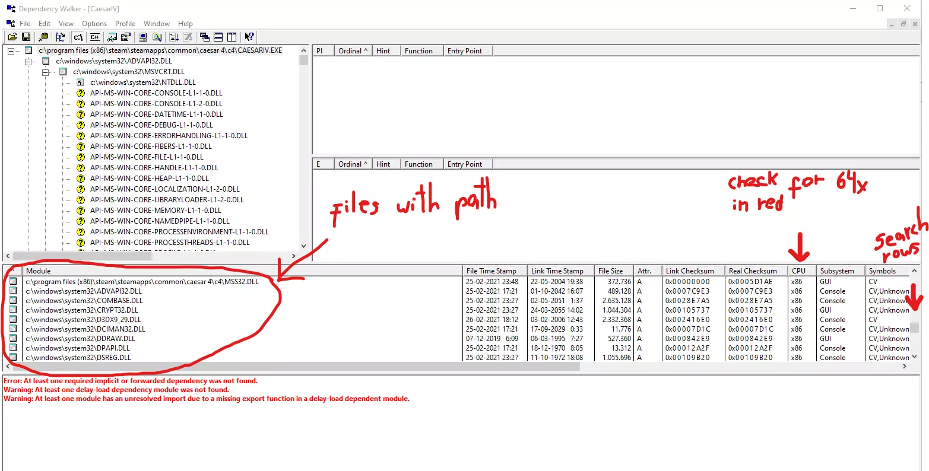
Task: Click the question-mark icon of API-MS-WIN-CORE-HEAP-L1-1-0.DLL
Action: [x=81, y=179]
